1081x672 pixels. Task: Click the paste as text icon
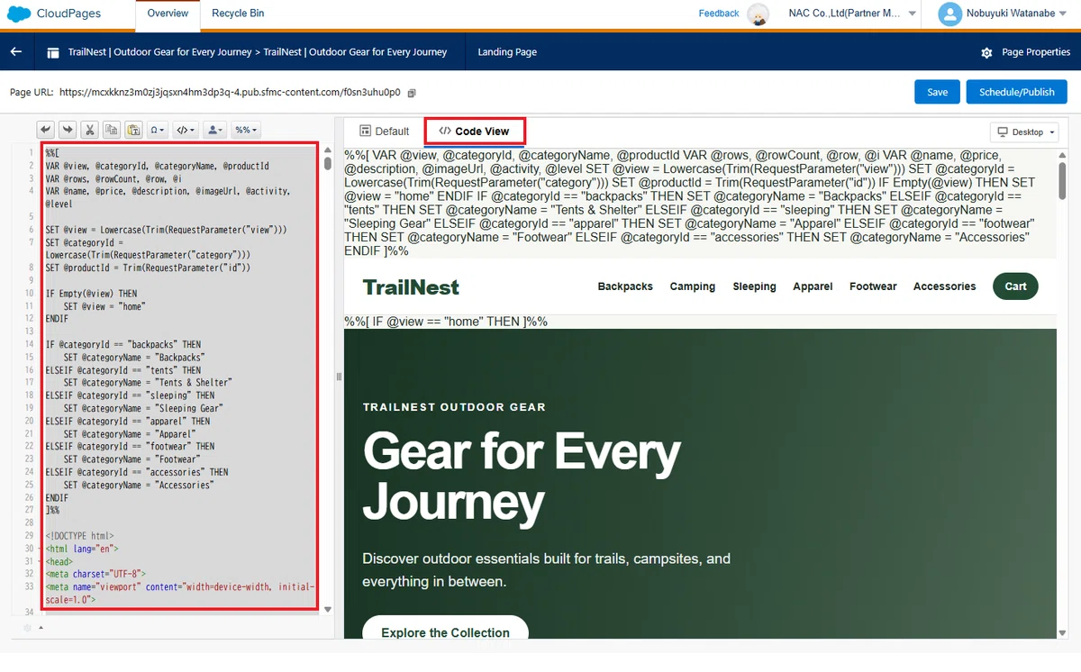[x=132, y=130]
